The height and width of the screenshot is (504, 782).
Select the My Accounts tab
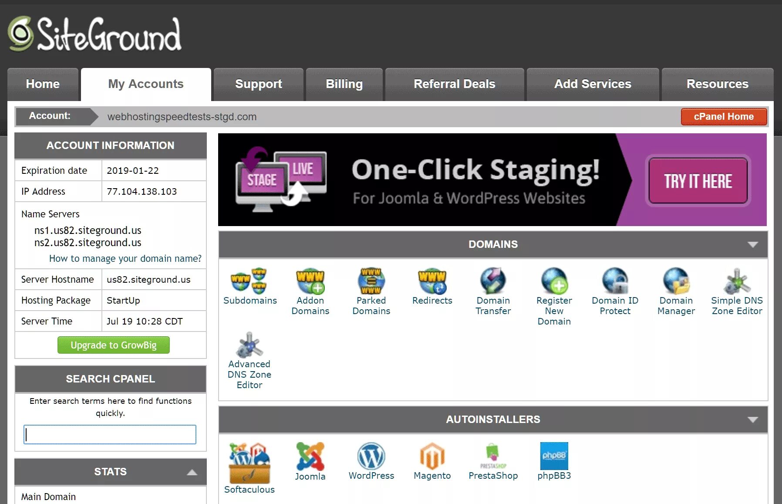(146, 84)
